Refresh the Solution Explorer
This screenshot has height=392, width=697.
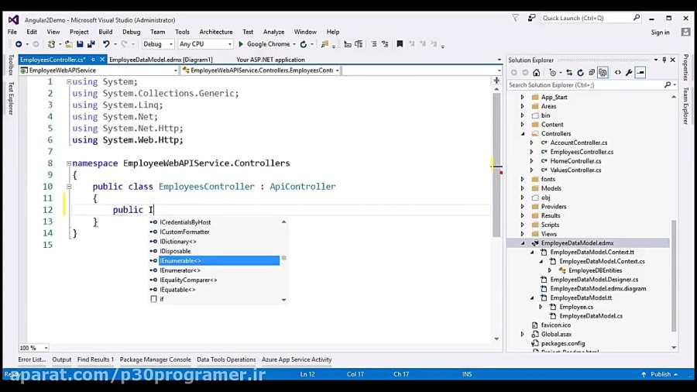580,73
